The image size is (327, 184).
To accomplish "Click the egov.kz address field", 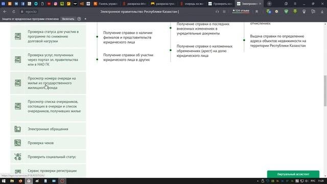I will click(31, 12).
